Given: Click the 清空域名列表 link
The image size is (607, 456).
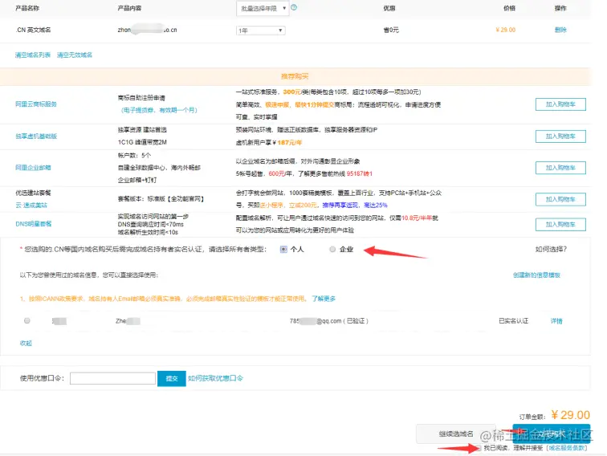Looking at the screenshot, I should point(33,55).
